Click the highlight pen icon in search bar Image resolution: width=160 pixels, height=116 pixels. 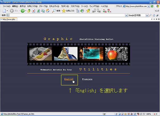point(157,15)
